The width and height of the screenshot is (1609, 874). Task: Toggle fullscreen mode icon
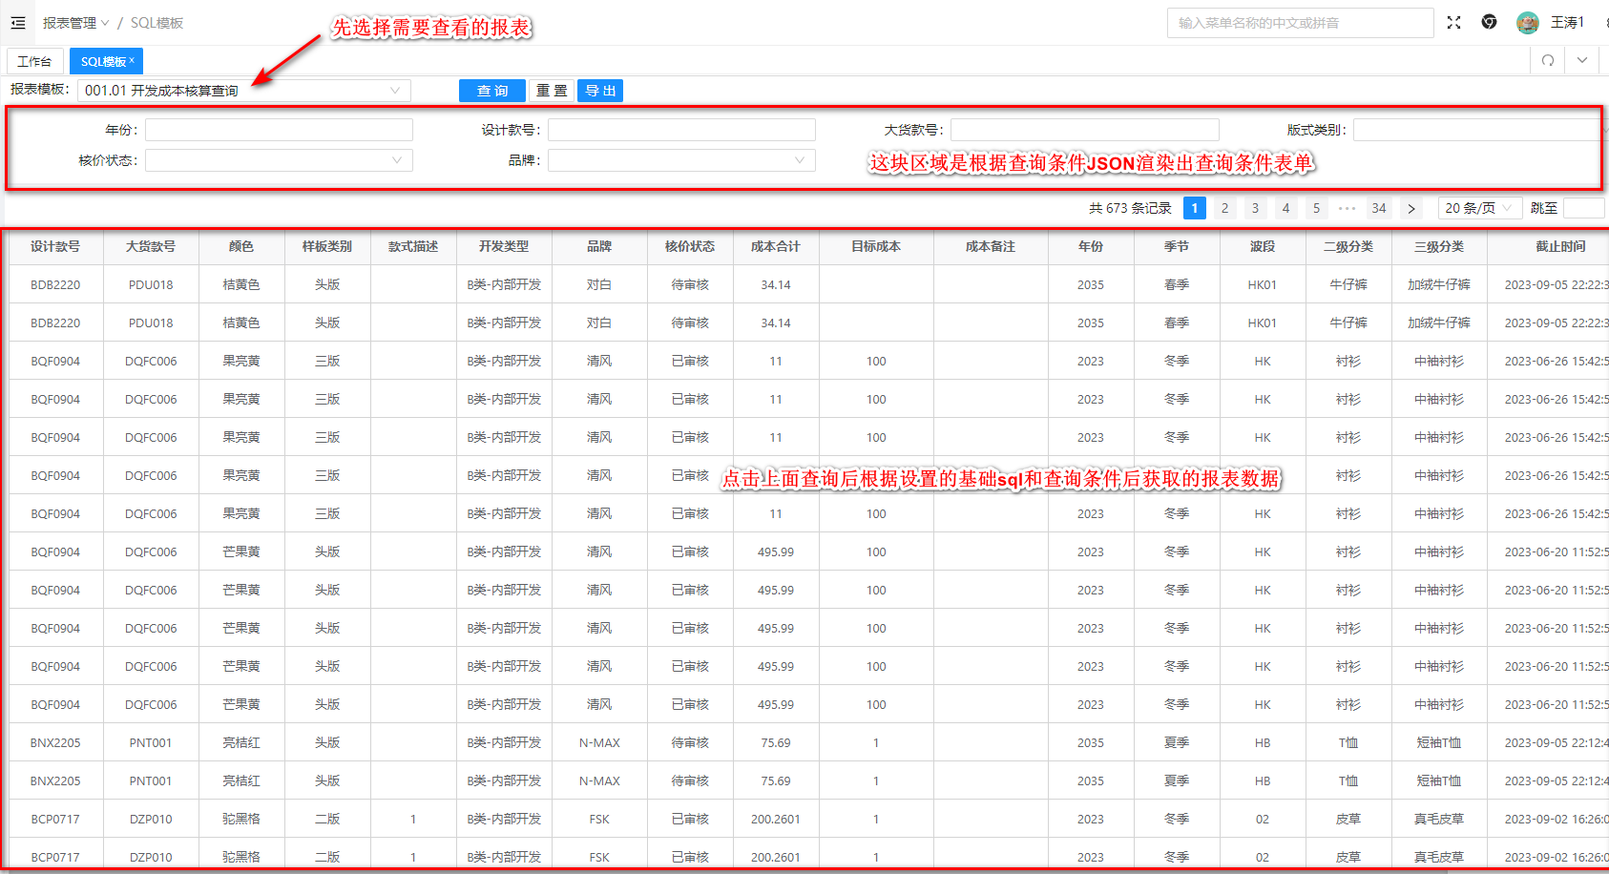click(x=1453, y=23)
